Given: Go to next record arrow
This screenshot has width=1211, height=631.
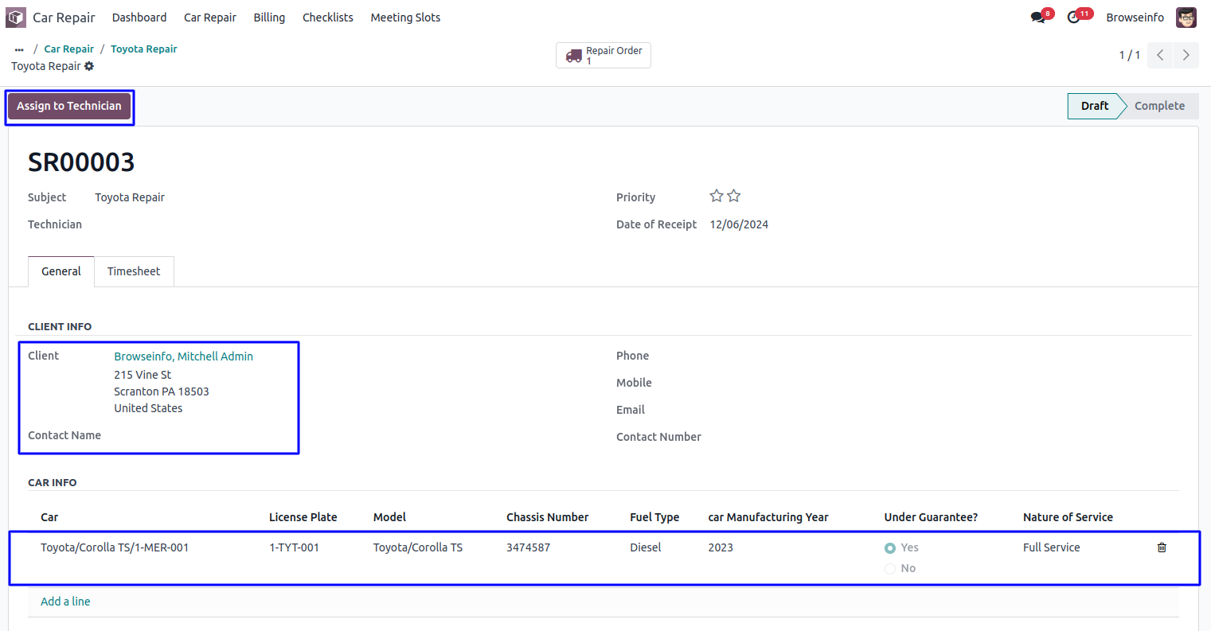Looking at the screenshot, I should tap(1186, 55).
